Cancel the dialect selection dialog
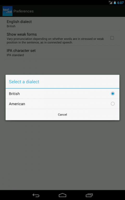Viewport: 125px width, 200px height. [x=63, y=115]
